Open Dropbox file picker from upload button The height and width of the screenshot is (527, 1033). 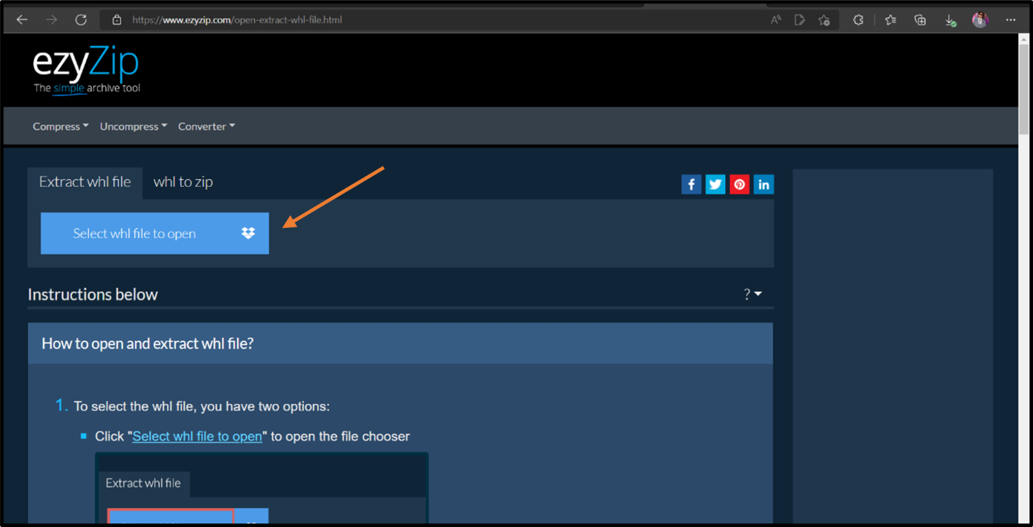tap(248, 233)
